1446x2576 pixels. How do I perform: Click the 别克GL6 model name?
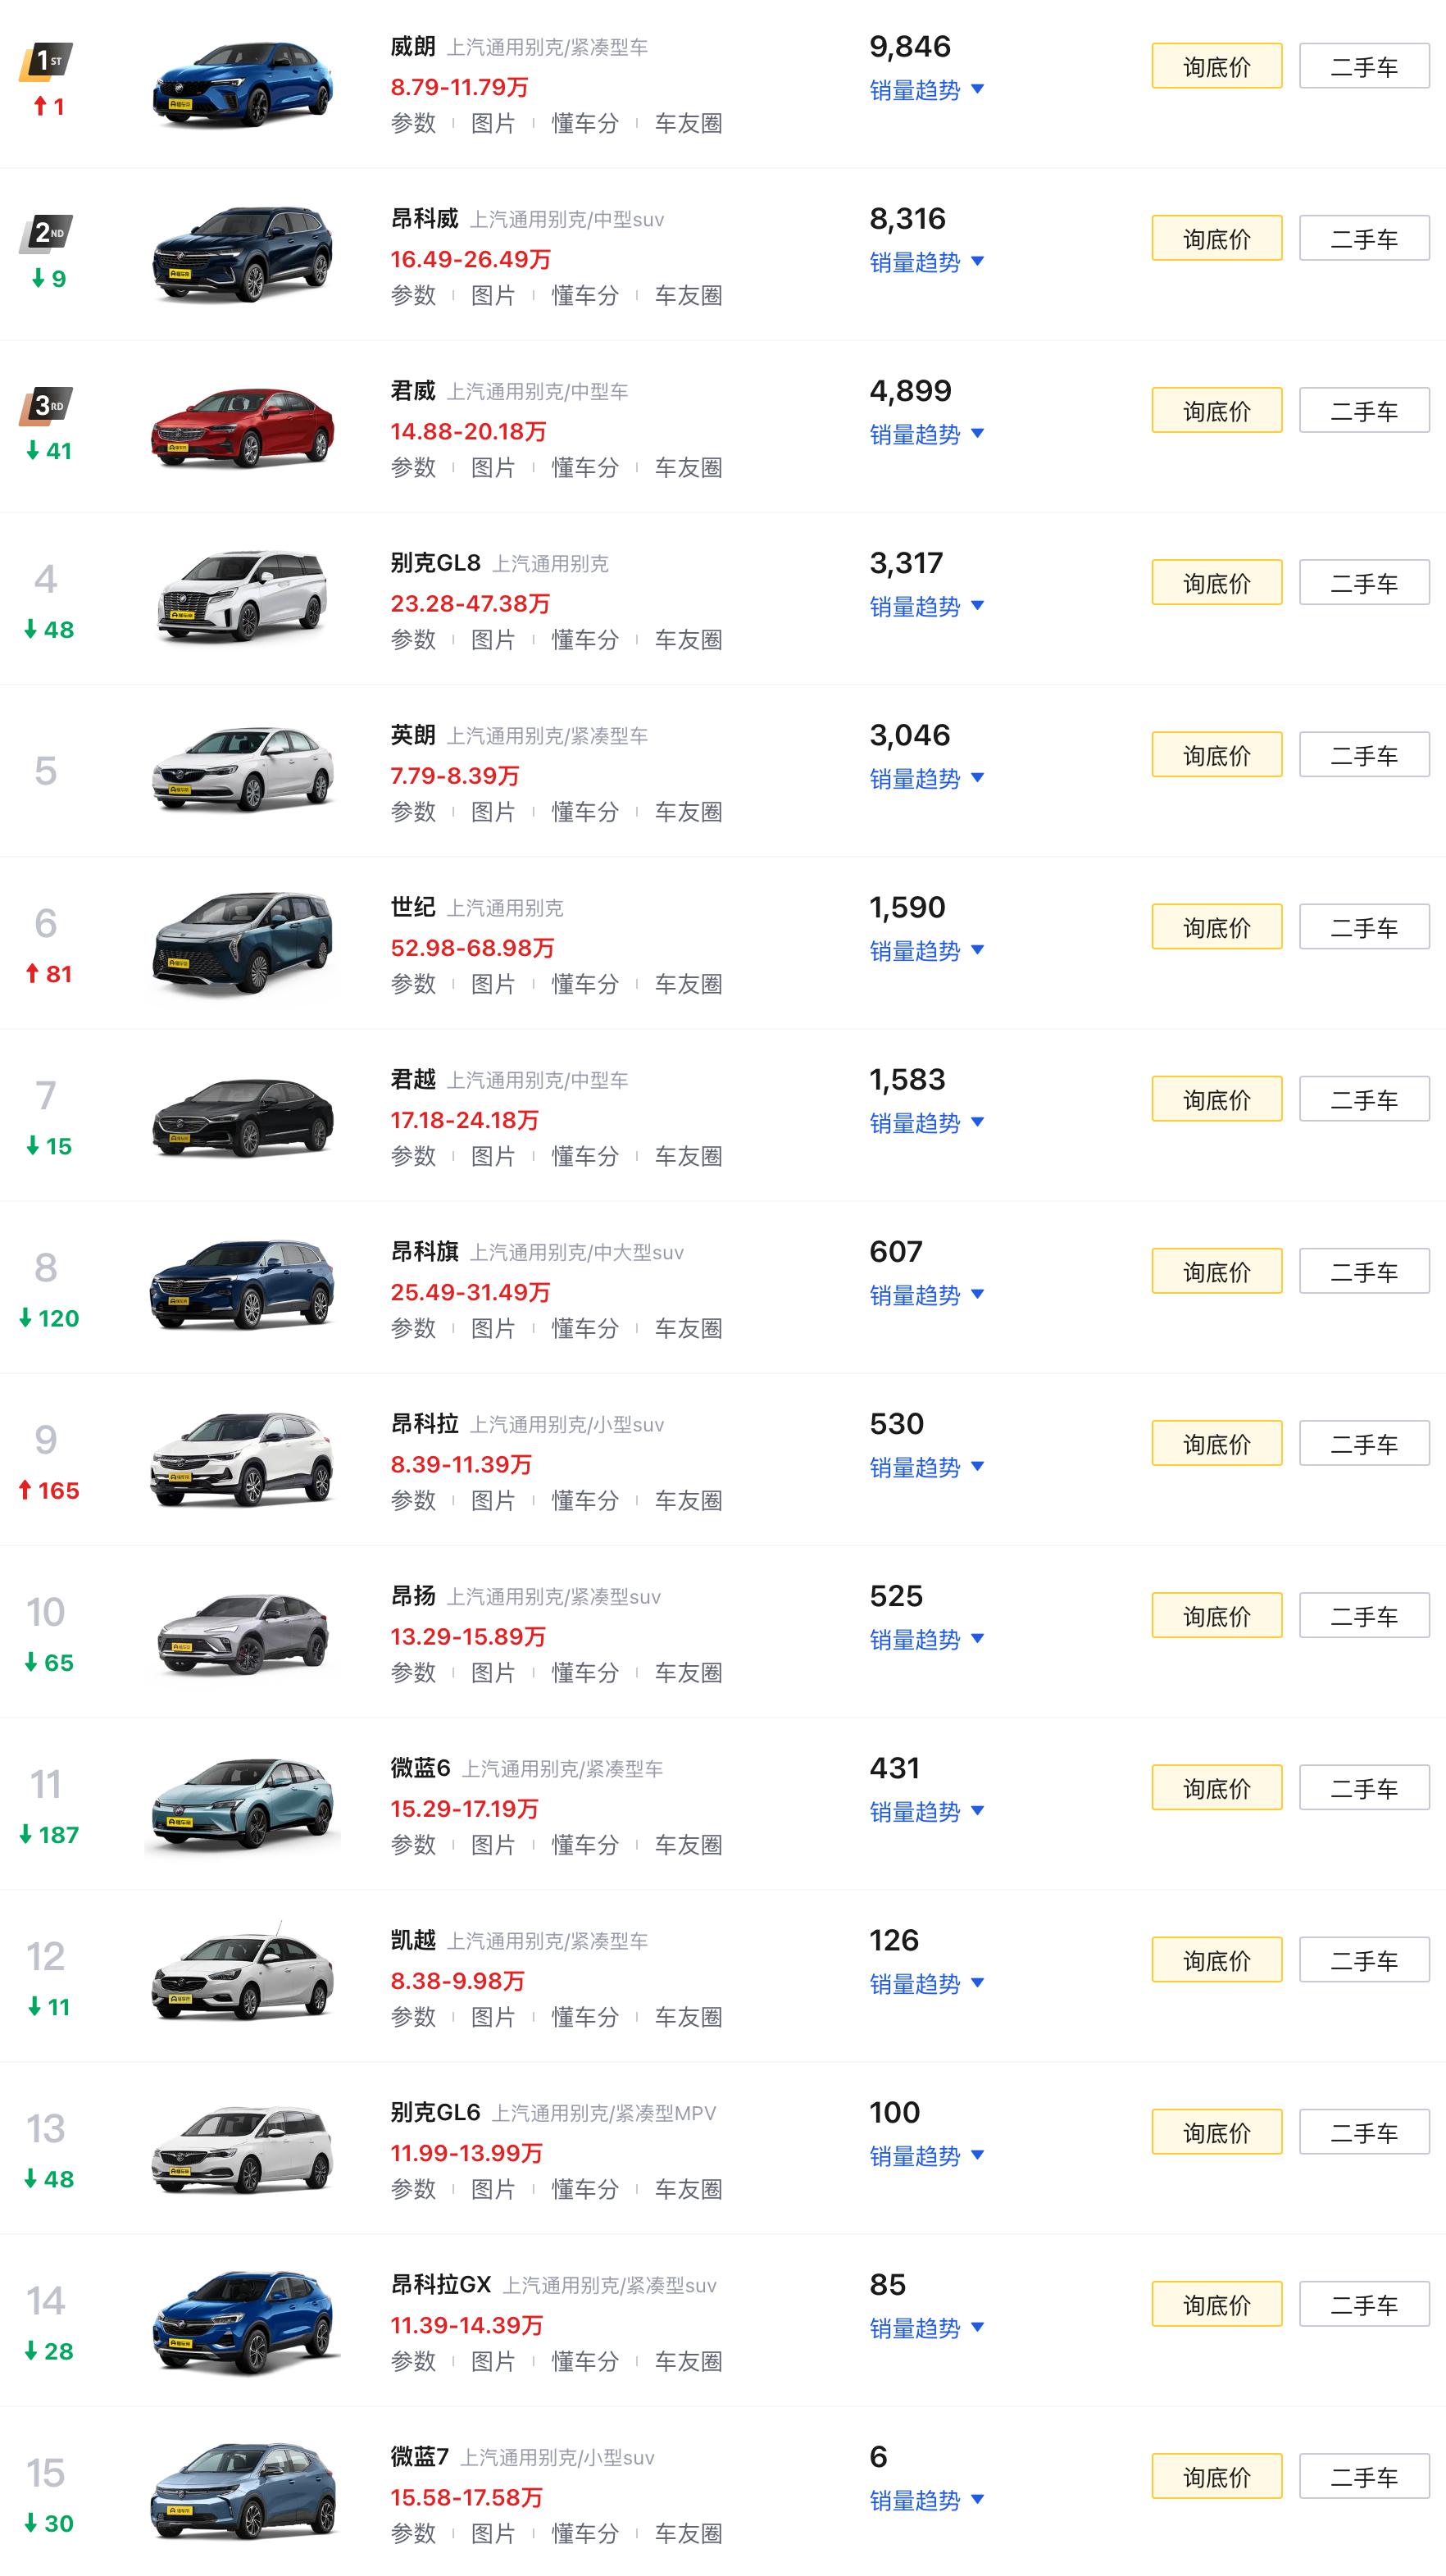tap(435, 2112)
